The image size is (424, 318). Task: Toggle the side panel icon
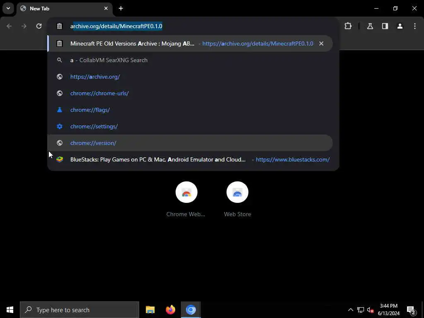(385, 26)
